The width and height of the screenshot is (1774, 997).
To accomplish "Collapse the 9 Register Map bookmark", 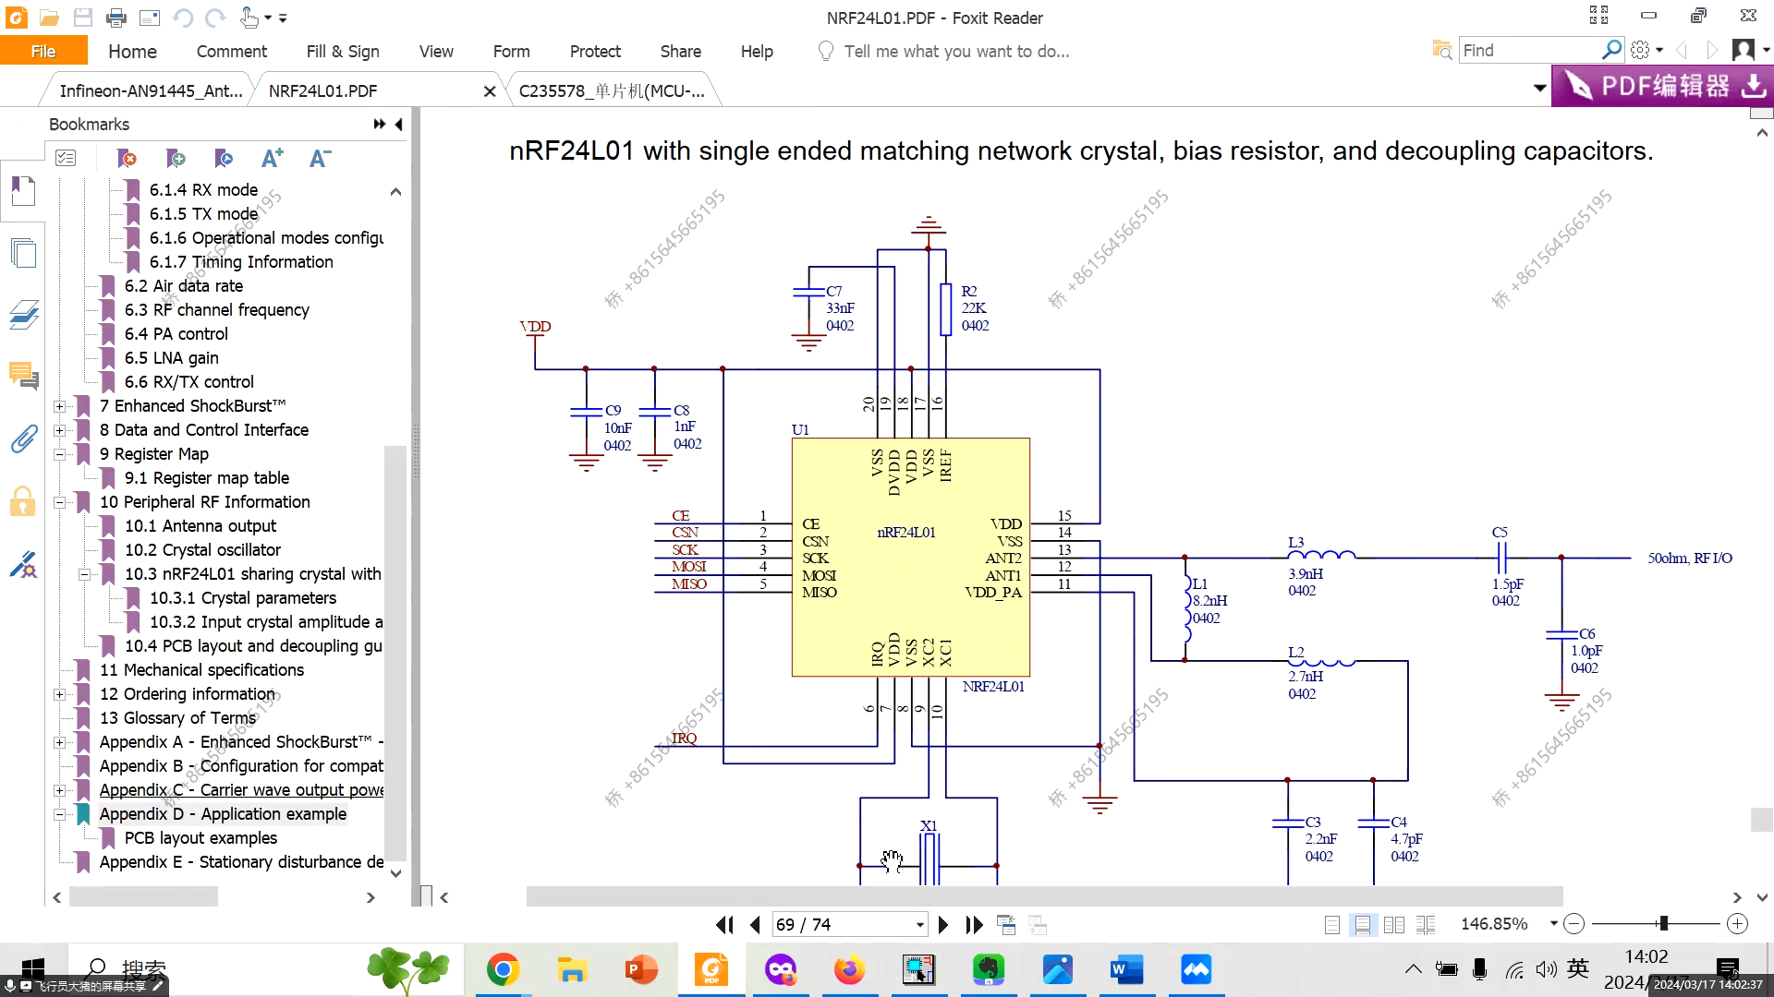I will coord(59,454).
